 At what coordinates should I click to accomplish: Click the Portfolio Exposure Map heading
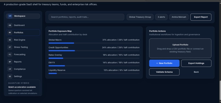tap(60, 31)
